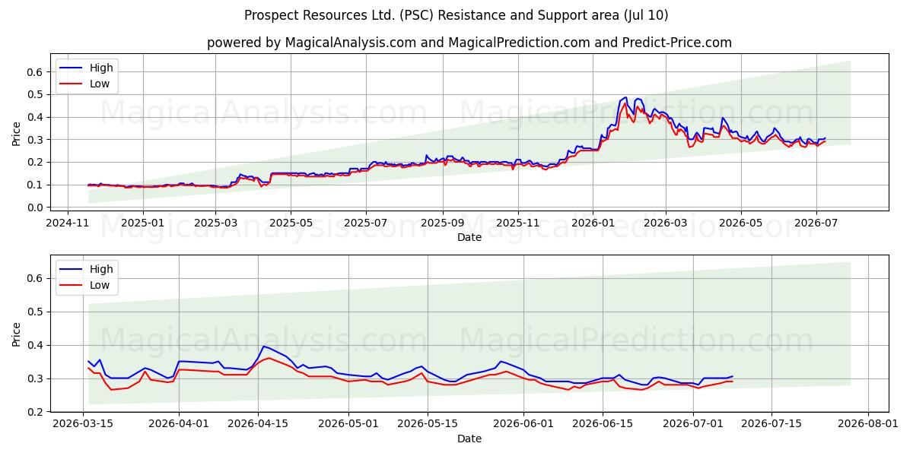Click the "2026-03" x-axis label in the top chart
913x456 pixels.
click(x=665, y=223)
